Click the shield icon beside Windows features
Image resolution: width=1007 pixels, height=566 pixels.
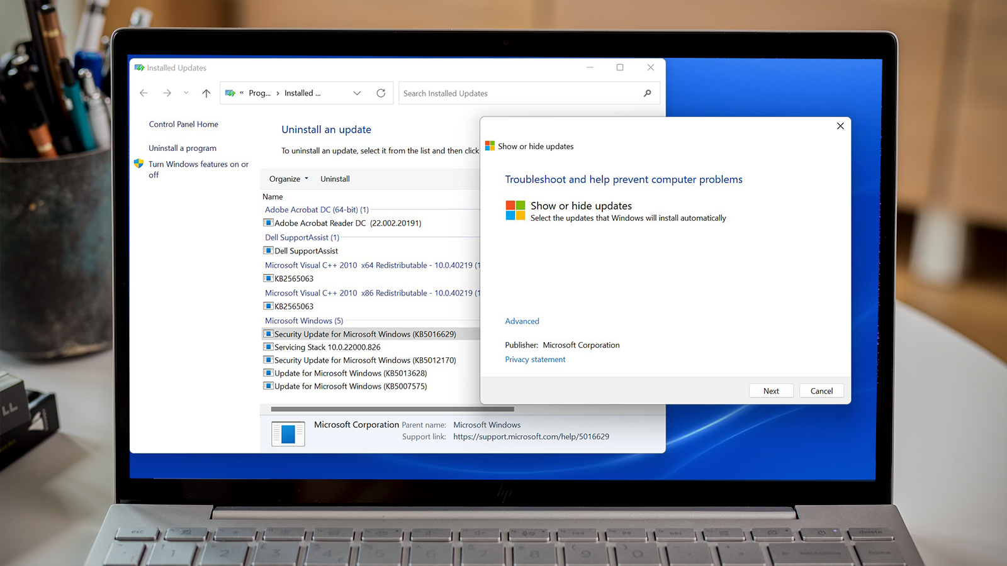139,164
